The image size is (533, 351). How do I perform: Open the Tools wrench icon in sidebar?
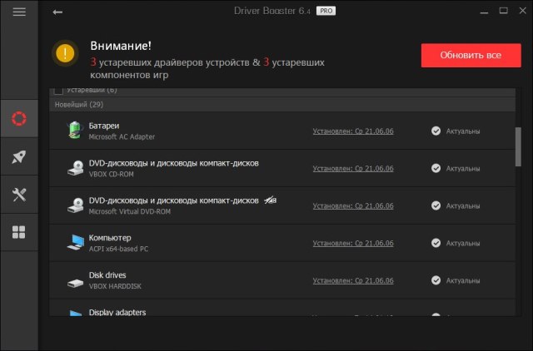(x=19, y=194)
